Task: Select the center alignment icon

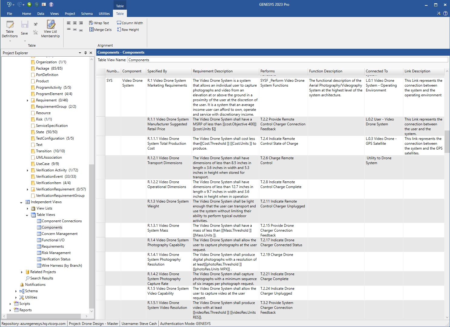Action: [x=74, y=23]
